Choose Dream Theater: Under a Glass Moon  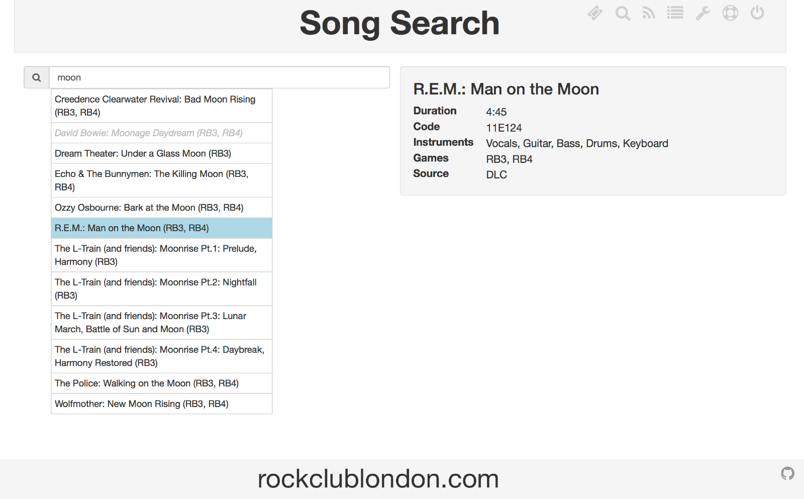[x=162, y=154]
